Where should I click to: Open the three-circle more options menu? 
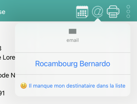(x=128, y=12)
